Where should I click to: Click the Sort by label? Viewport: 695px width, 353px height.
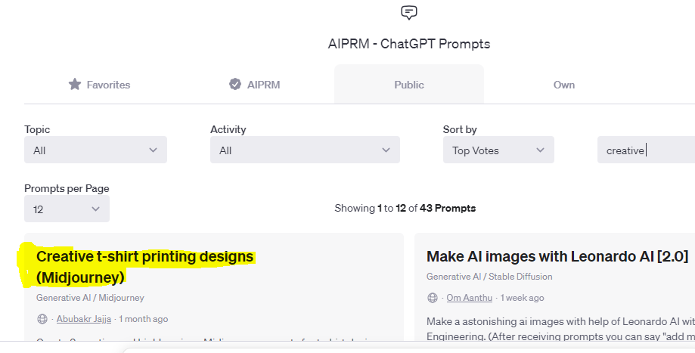point(460,129)
